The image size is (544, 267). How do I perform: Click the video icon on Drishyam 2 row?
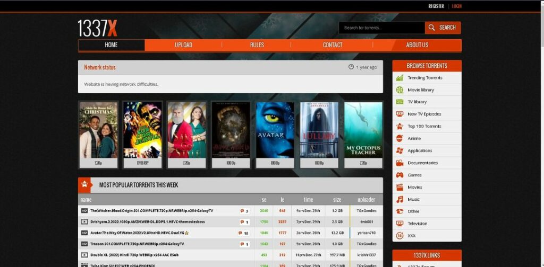click(x=84, y=221)
